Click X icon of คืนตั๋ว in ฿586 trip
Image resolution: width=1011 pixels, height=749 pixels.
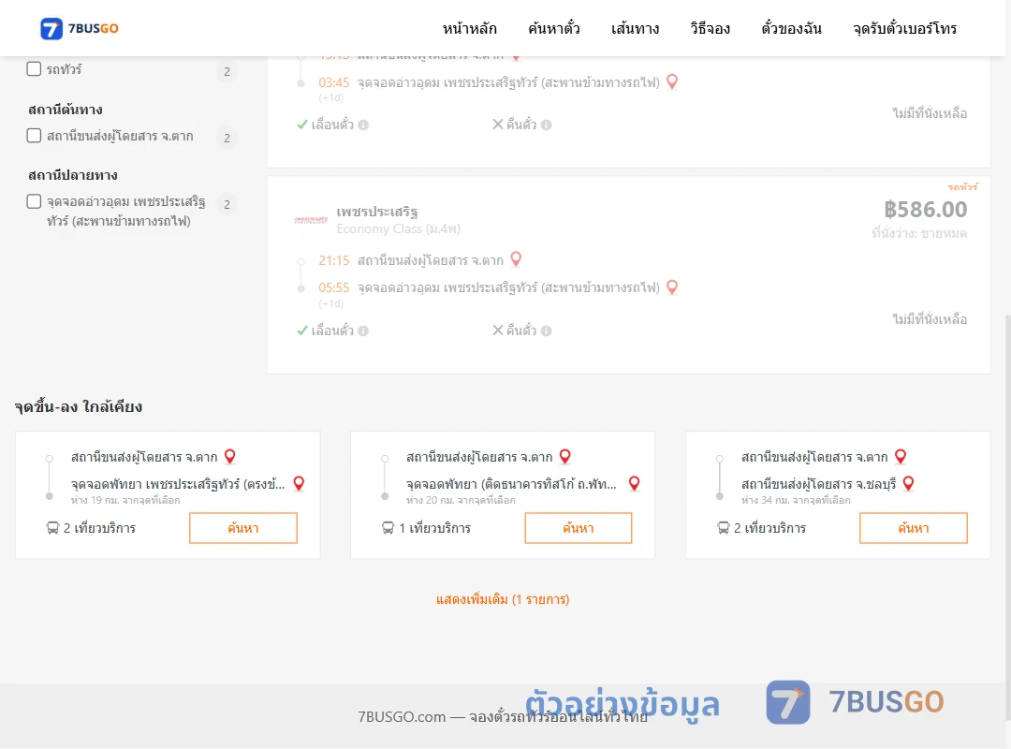[498, 330]
